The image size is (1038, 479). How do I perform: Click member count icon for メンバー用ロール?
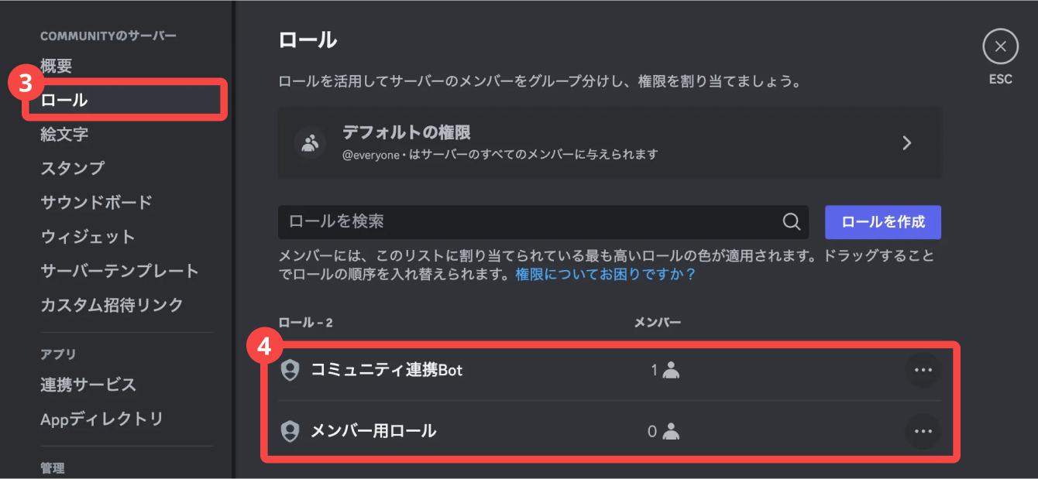pyautogui.click(x=671, y=431)
